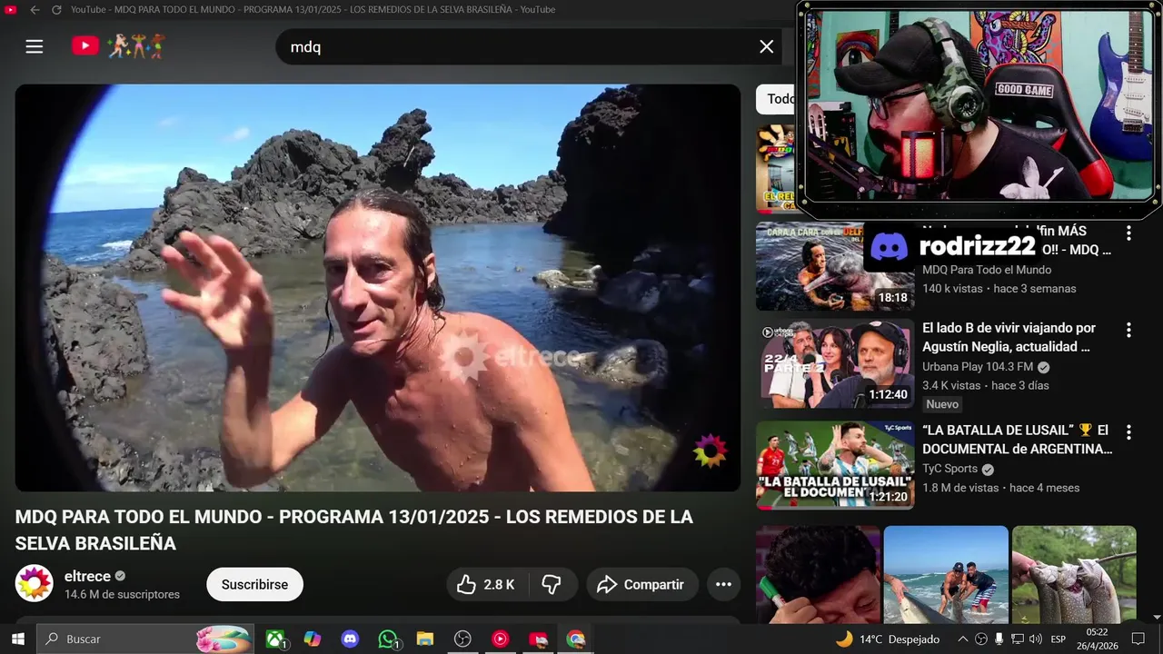Clear the 'mdq' search text

767,46
